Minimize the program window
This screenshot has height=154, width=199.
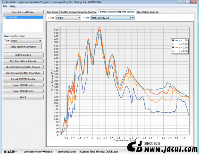click(x=180, y=2)
